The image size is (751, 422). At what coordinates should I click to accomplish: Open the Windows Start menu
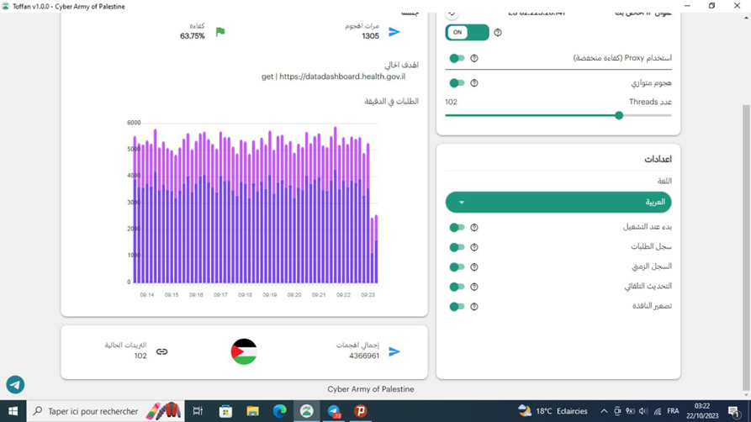[x=13, y=411]
